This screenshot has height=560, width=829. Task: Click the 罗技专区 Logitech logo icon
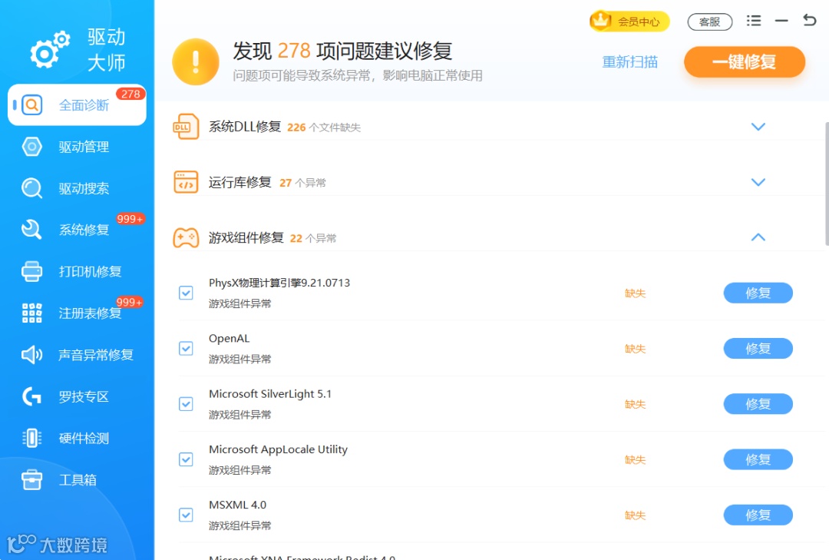point(31,396)
